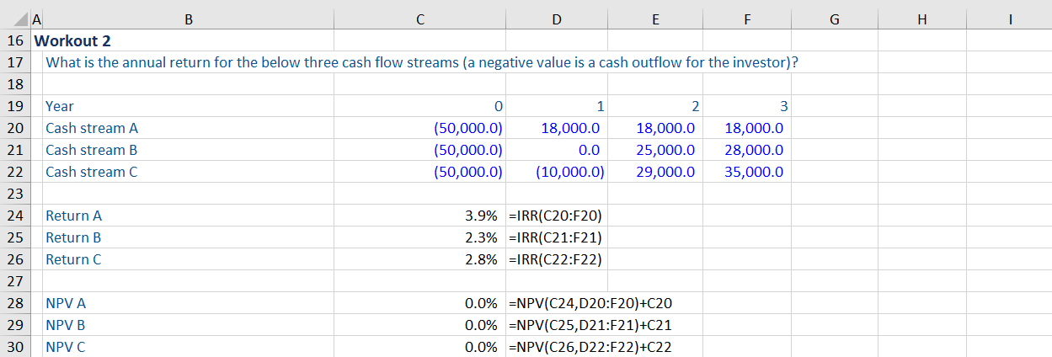Select Cash stream A year 0 value

click(467, 128)
